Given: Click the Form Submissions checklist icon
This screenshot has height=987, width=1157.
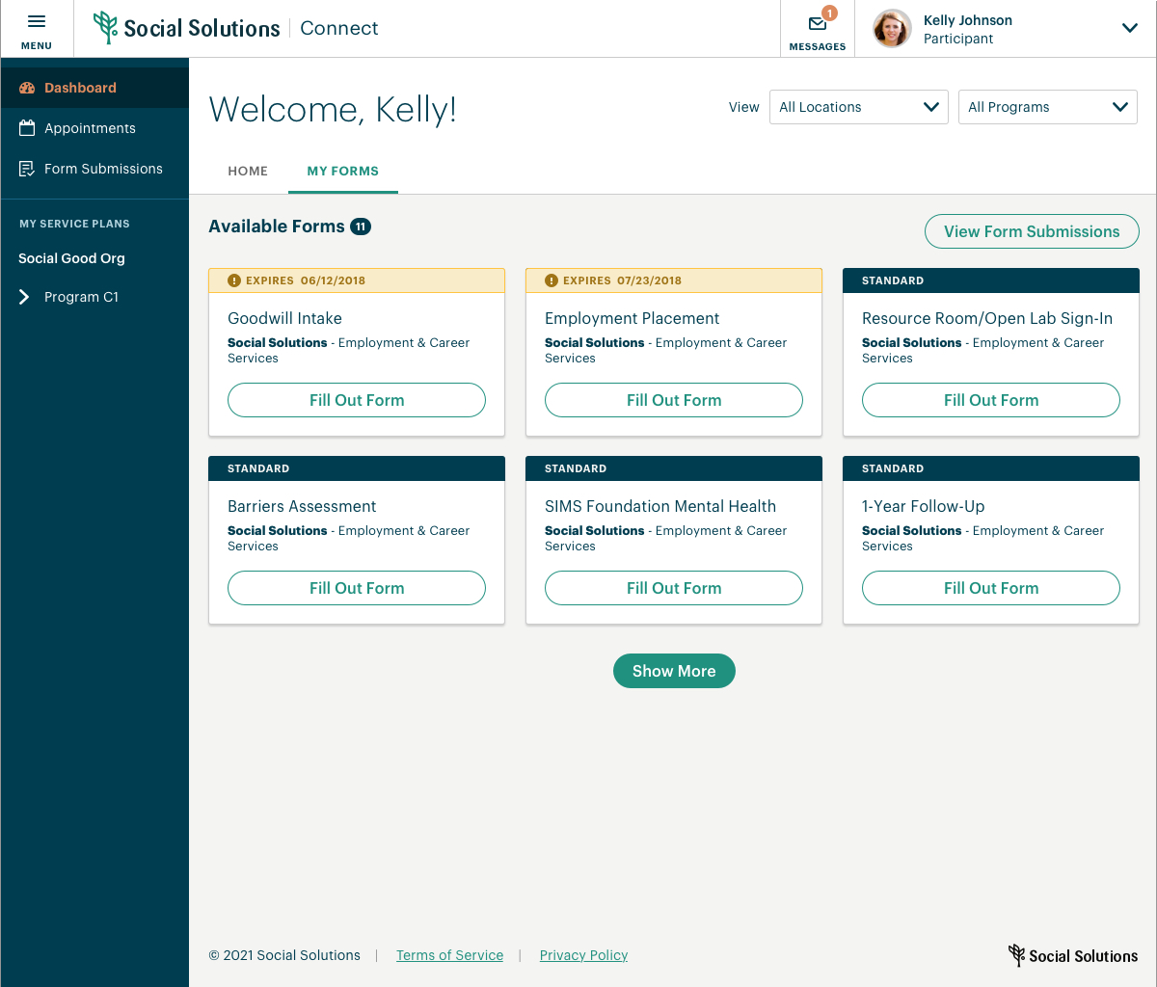Looking at the screenshot, I should pyautogui.click(x=27, y=169).
